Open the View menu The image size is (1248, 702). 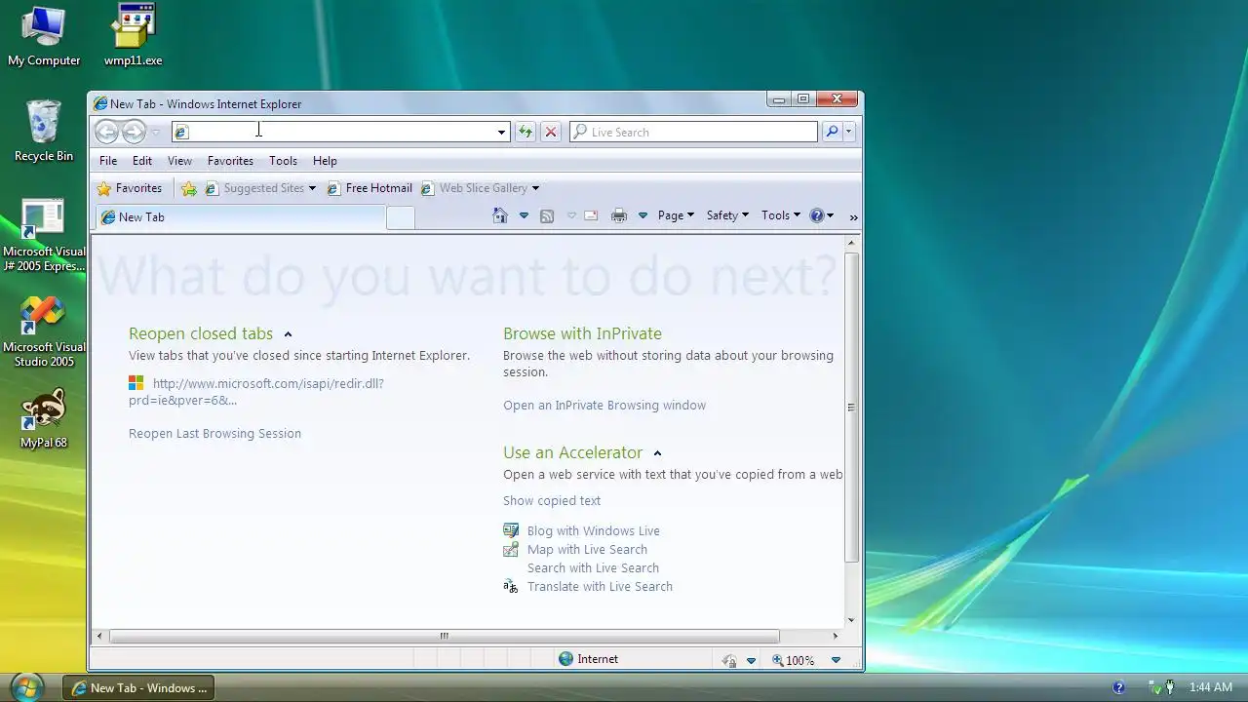(x=179, y=161)
